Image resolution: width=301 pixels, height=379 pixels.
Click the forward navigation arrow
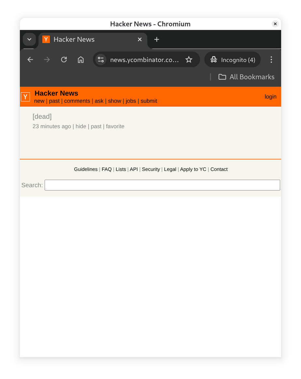click(x=47, y=59)
